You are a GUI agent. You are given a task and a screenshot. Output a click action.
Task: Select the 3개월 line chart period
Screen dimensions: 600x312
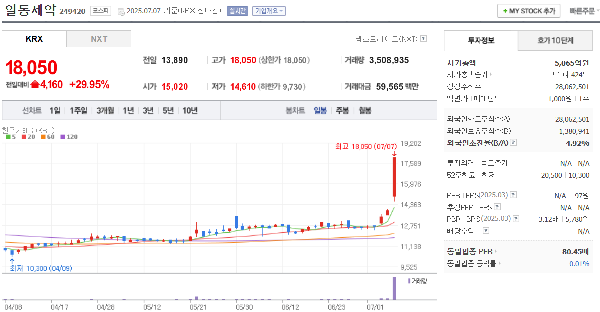105,111
